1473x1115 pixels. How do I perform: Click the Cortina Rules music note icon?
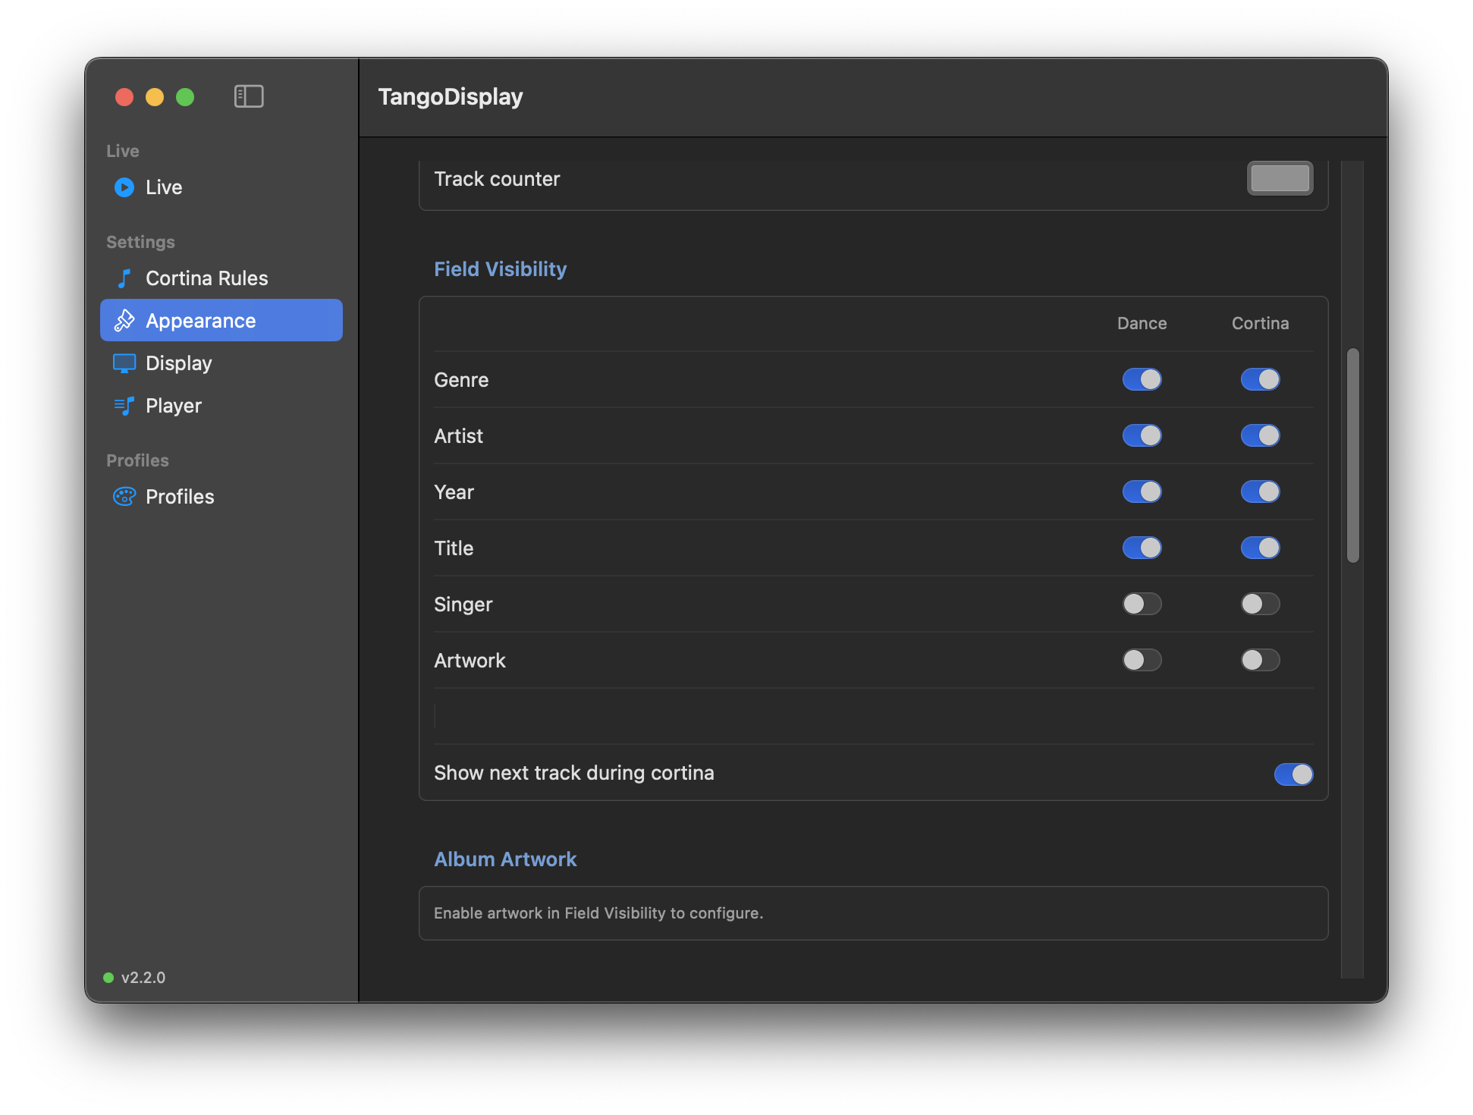(x=124, y=278)
